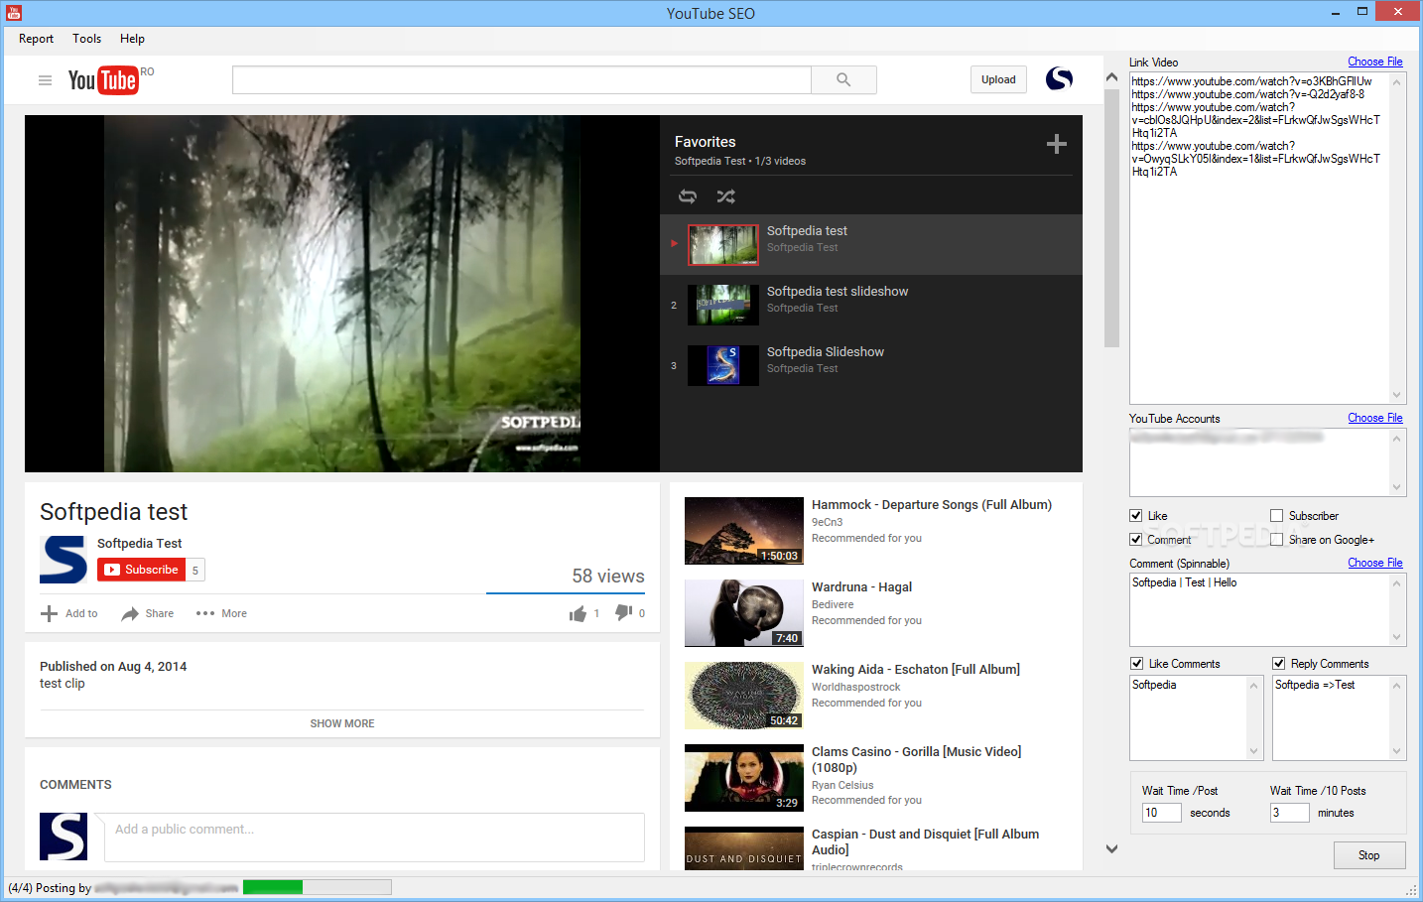Click the forest video player
The height and width of the screenshot is (902, 1423).
(342, 294)
